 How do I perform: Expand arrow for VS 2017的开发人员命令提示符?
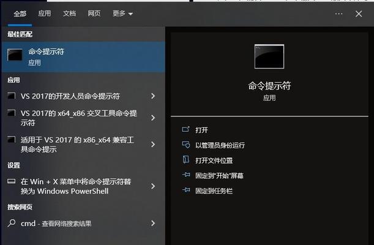153,96
